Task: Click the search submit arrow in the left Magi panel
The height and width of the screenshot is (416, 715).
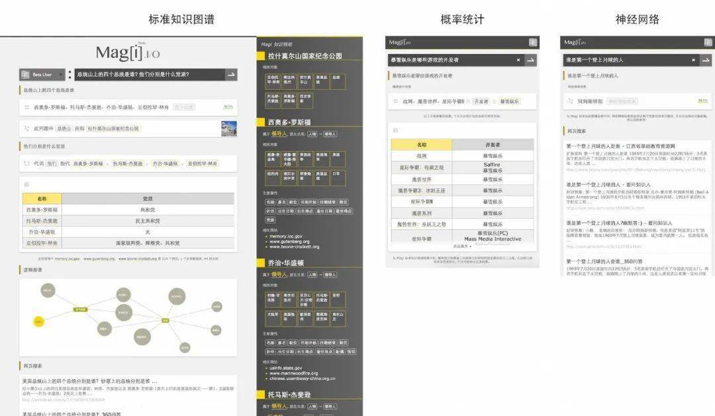Action: tap(230, 75)
